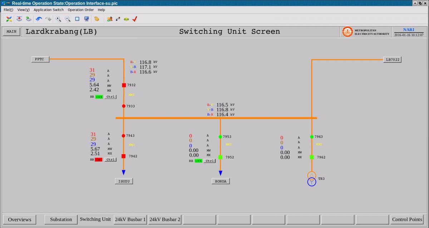Toggle green LOCK indicator for 7932
The height and width of the screenshot is (228, 429).
pyautogui.click(x=99, y=97)
